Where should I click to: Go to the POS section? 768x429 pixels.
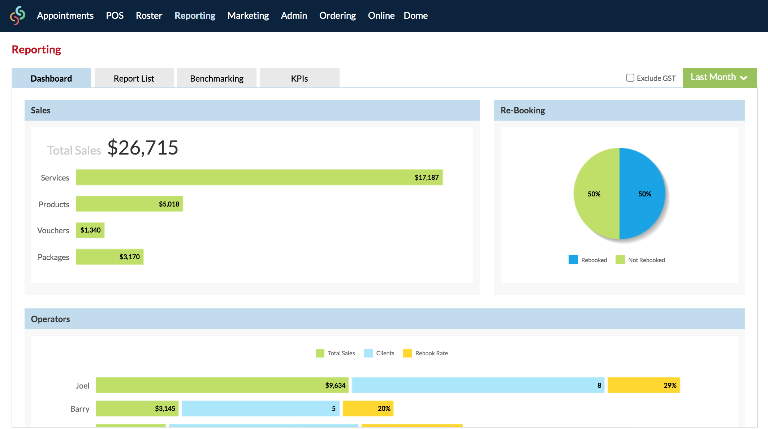pyautogui.click(x=115, y=16)
